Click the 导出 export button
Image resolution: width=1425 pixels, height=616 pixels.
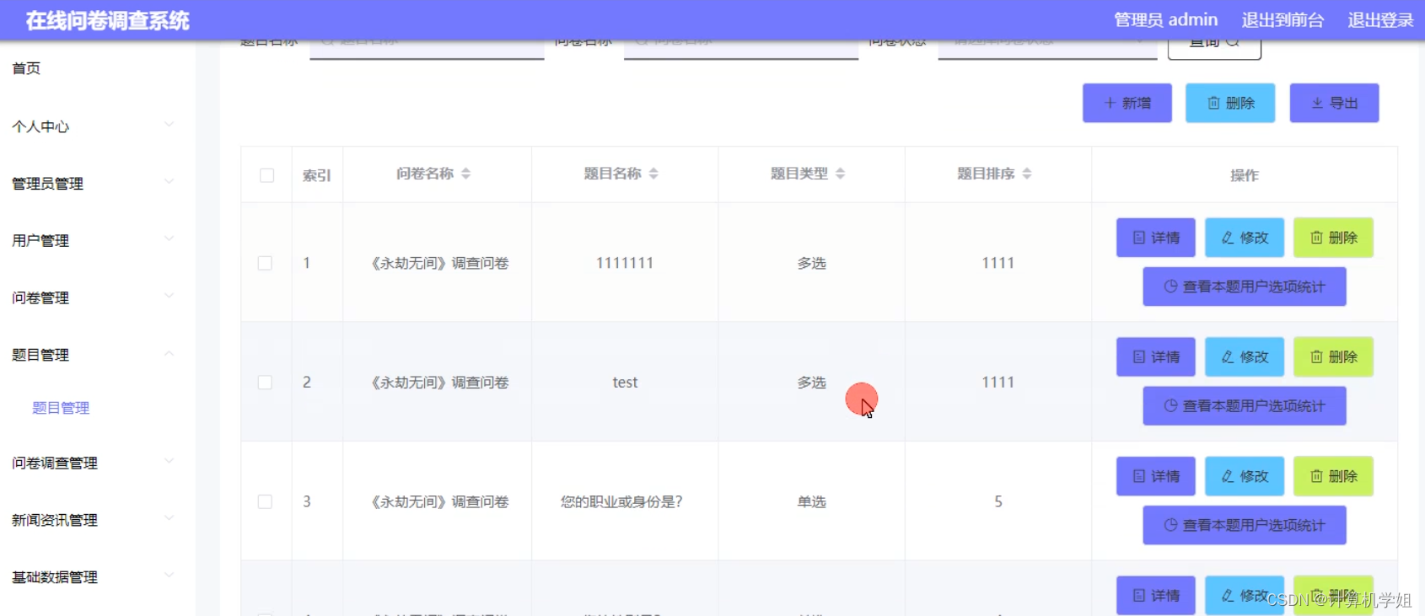coord(1334,103)
